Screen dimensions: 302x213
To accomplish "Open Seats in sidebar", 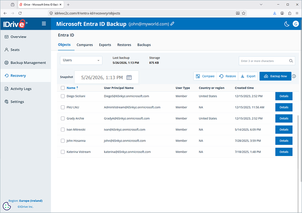I will (26, 50).
